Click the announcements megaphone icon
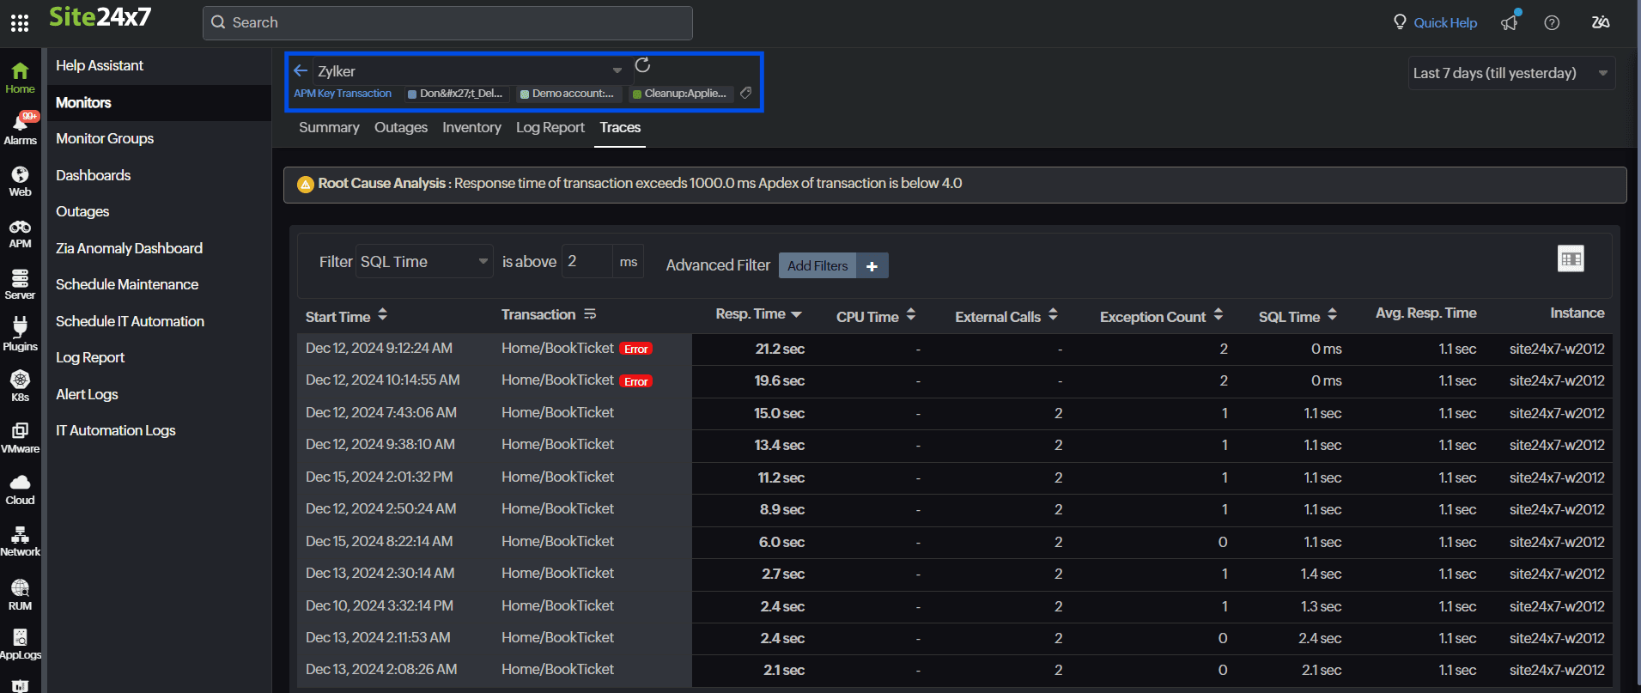 1510,22
